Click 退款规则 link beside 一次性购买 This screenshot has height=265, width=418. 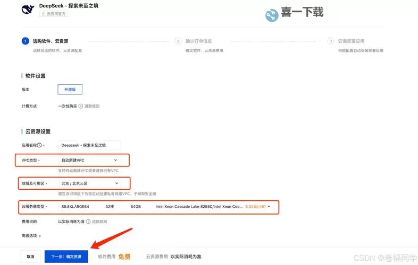[92, 106]
